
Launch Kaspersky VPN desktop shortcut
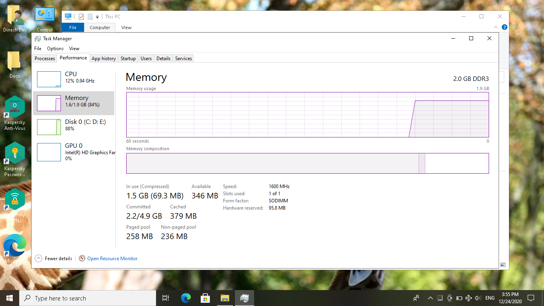(x=15, y=206)
